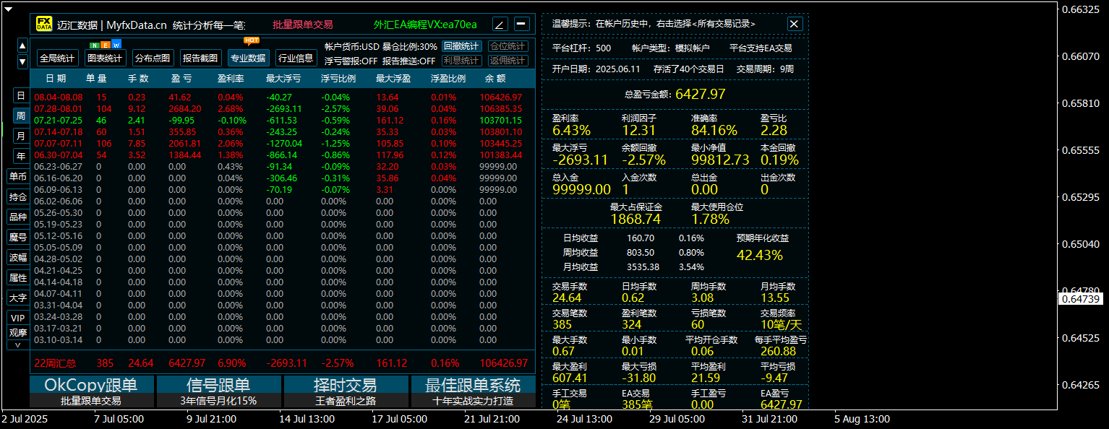The height and width of the screenshot is (429, 1109).
Task: Click the OkCopy跟单 banner
Action: click(91, 385)
